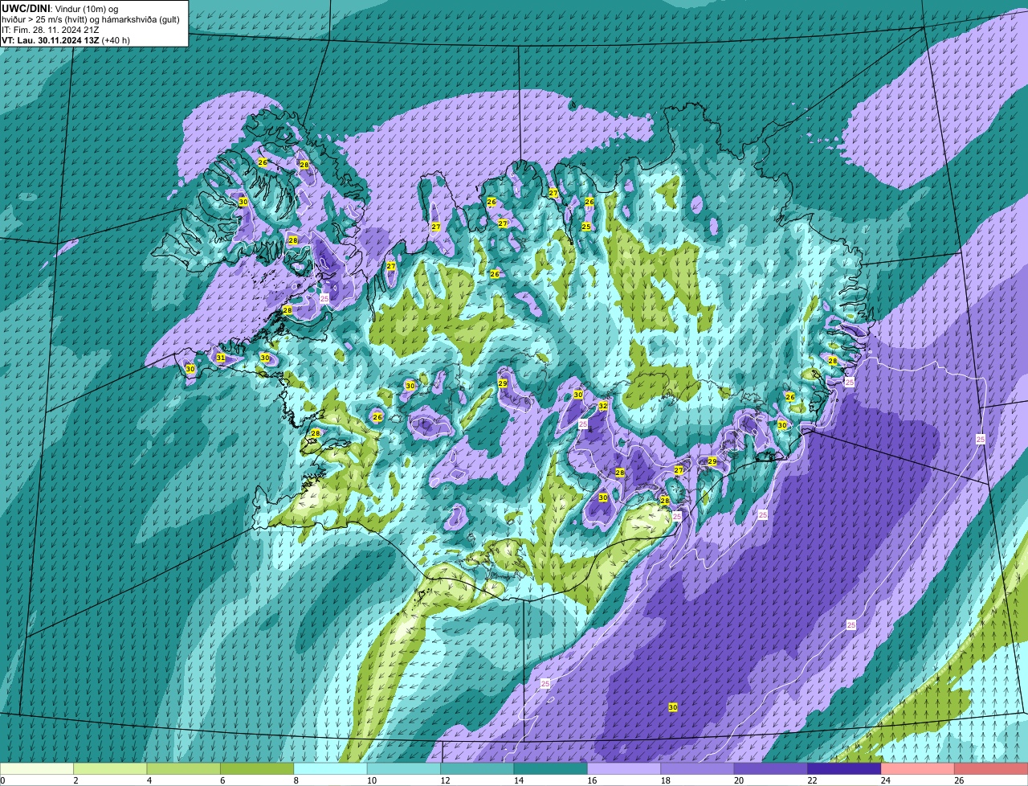
Task: Click the "IT: Fim. 28. 11. 2024 21Z" line
Action: (51, 30)
